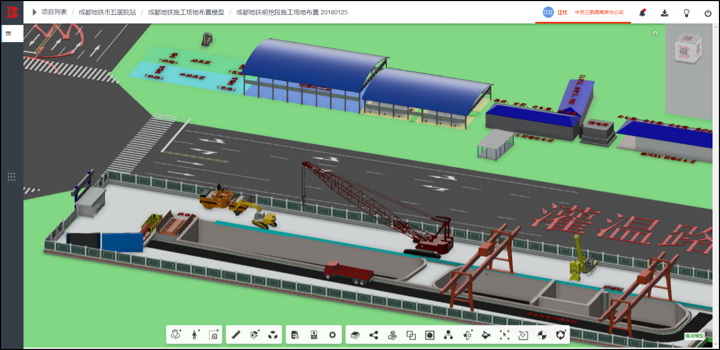Click the home view icon
This screenshot has height=350, width=720.
click(655, 33)
